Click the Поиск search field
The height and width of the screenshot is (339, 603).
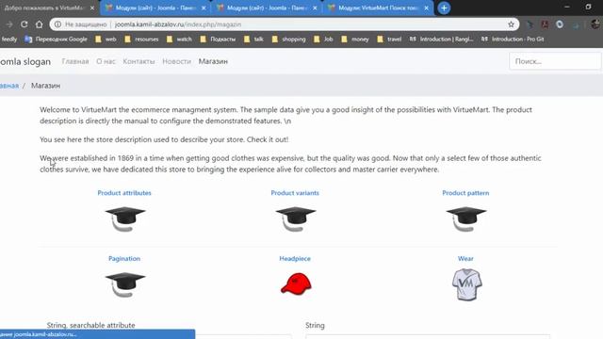tap(555, 61)
